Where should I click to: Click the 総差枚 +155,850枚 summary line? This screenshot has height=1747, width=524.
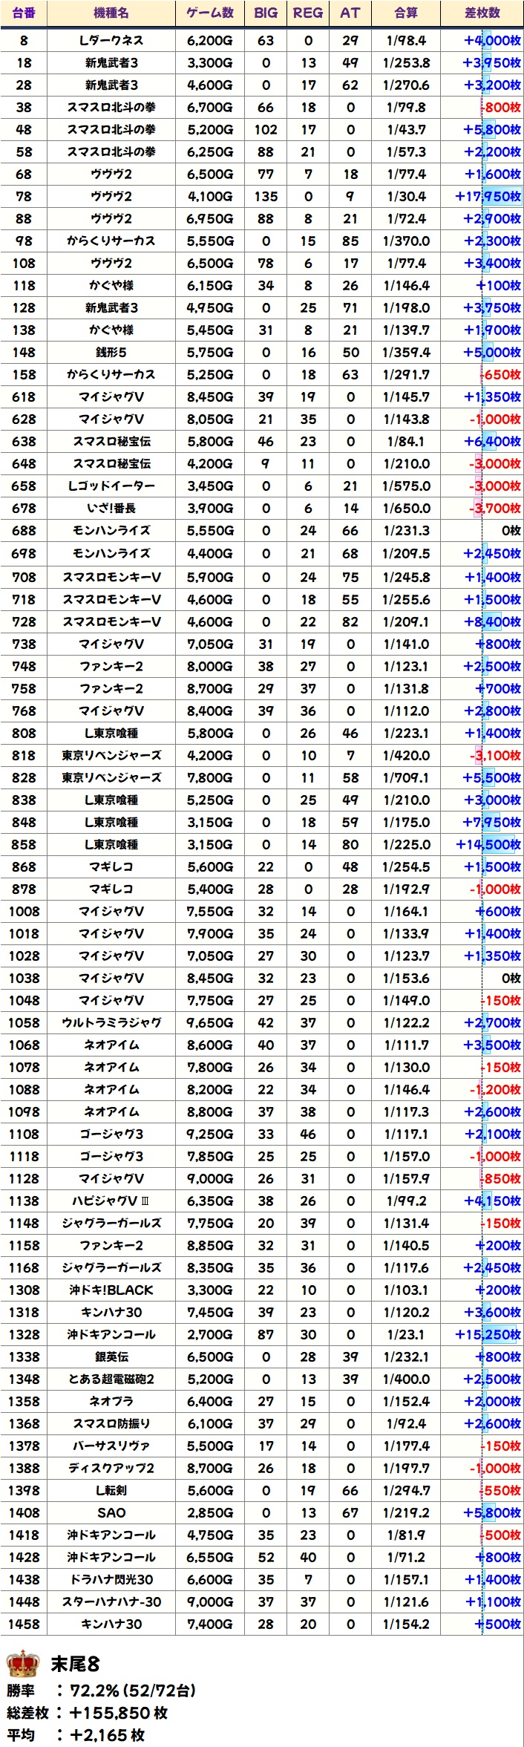tap(88, 1713)
